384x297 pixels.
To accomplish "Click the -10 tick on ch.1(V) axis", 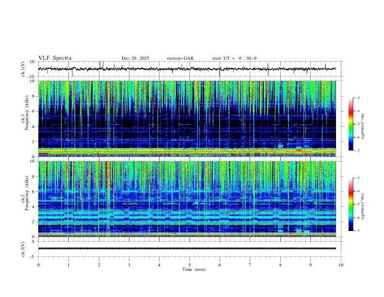I will click(31, 77).
